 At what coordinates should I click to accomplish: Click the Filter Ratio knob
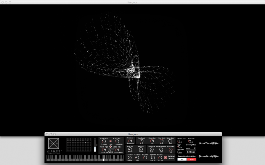pos(161,141)
